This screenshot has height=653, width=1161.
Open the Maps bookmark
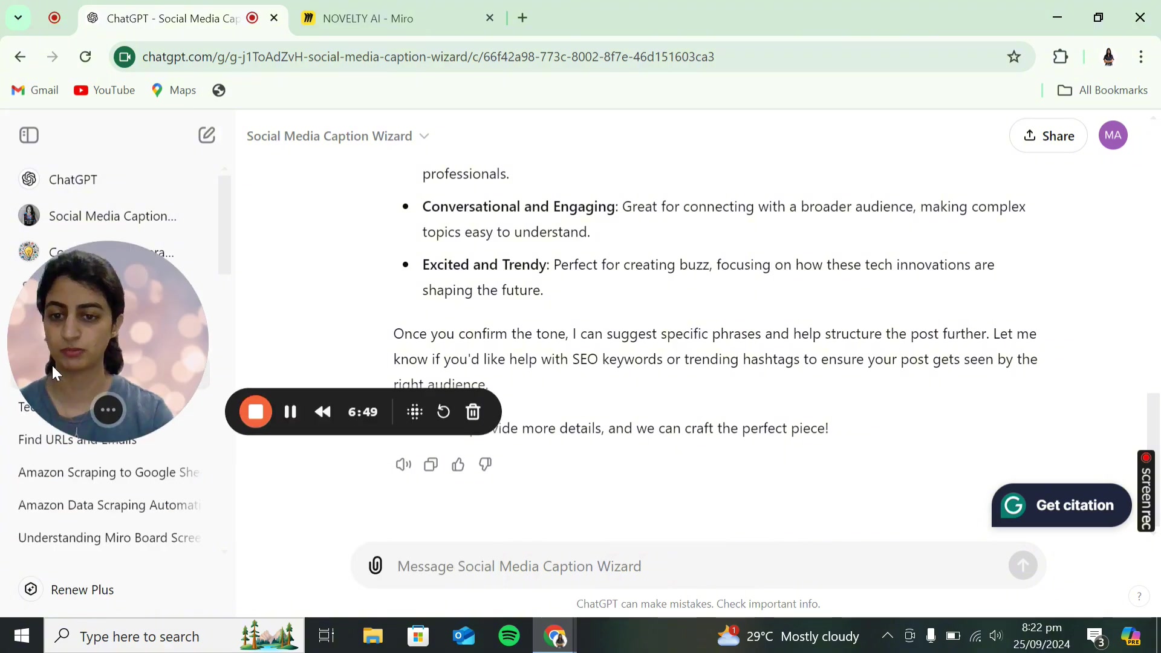[x=174, y=90]
